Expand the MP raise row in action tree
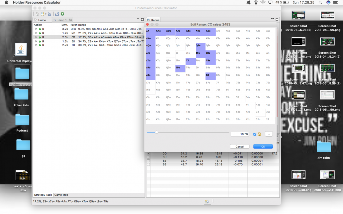343x214 pixels. 36,33
